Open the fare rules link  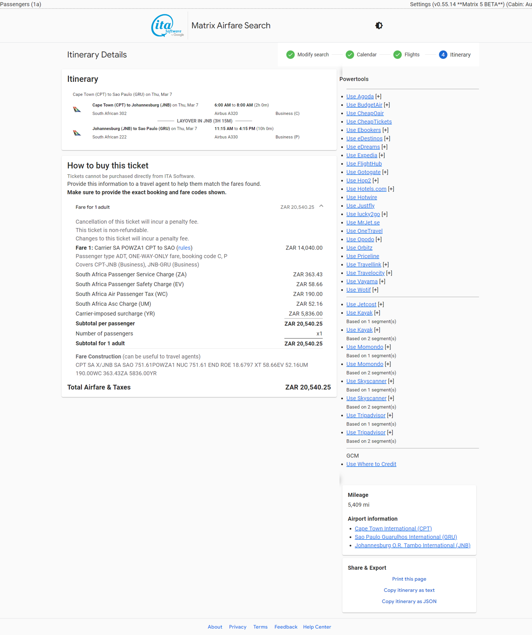(x=184, y=248)
